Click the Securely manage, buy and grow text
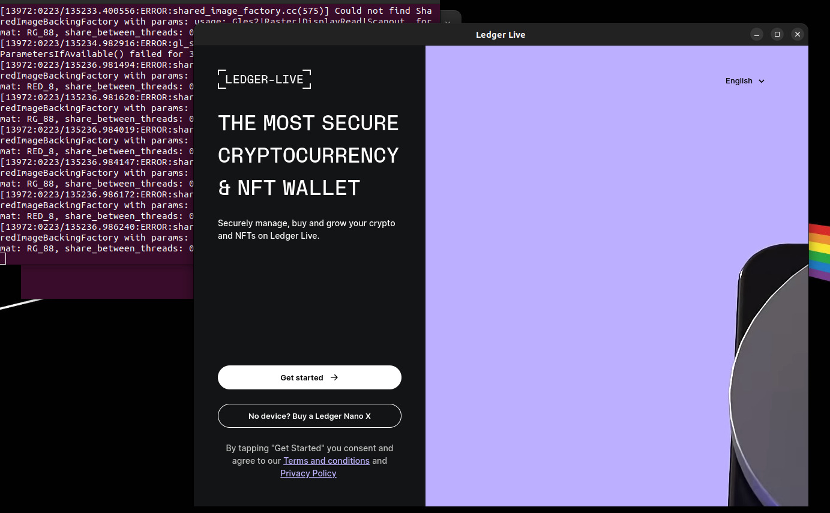This screenshot has height=513, width=830. pos(307,229)
